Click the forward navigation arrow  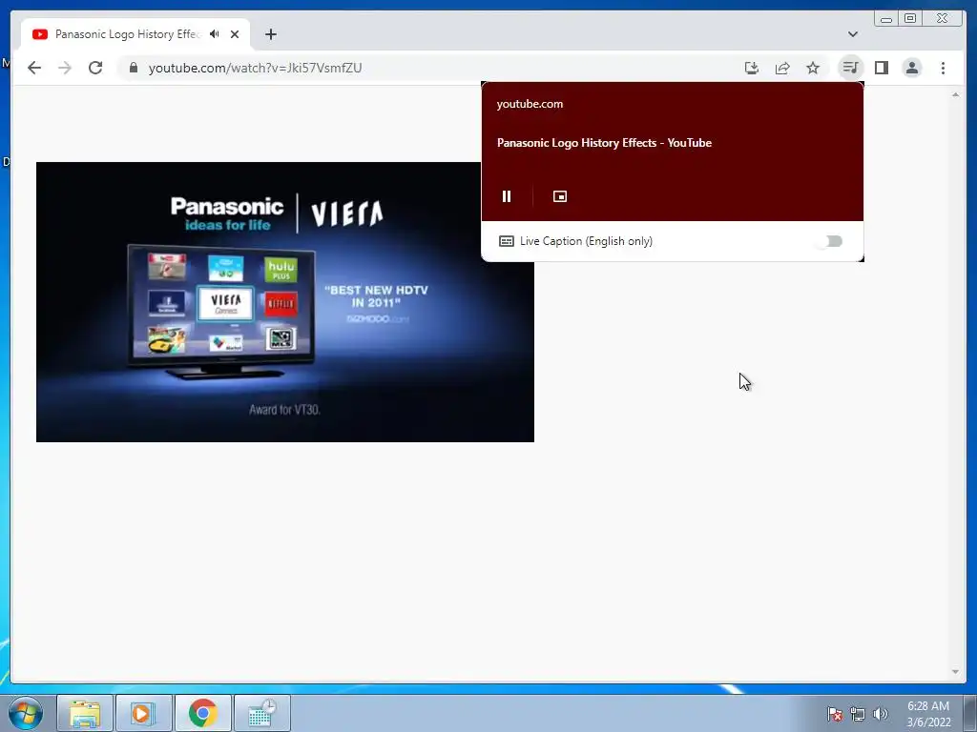click(x=65, y=68)
